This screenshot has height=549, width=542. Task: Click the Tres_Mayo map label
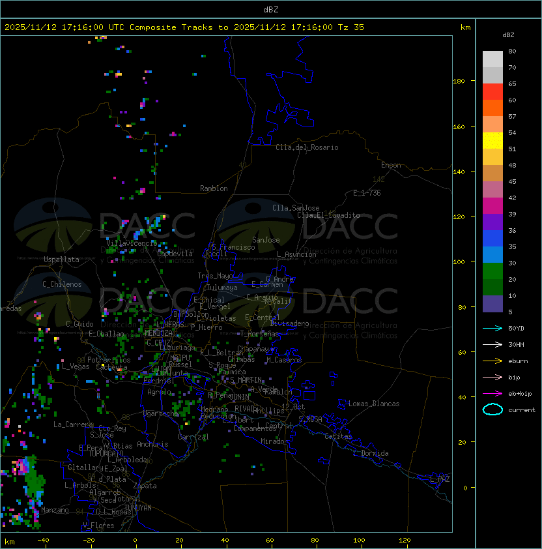(x=215, y=276)
